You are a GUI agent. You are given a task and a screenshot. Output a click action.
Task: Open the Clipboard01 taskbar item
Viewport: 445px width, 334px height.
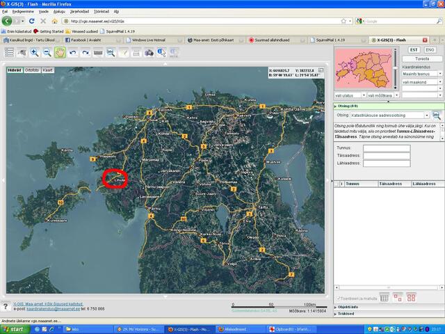pyautogui.click(x=290, y=329)
